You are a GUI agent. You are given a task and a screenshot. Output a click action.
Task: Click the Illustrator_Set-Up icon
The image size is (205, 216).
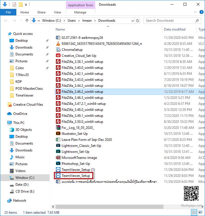[x=58, y=134]
